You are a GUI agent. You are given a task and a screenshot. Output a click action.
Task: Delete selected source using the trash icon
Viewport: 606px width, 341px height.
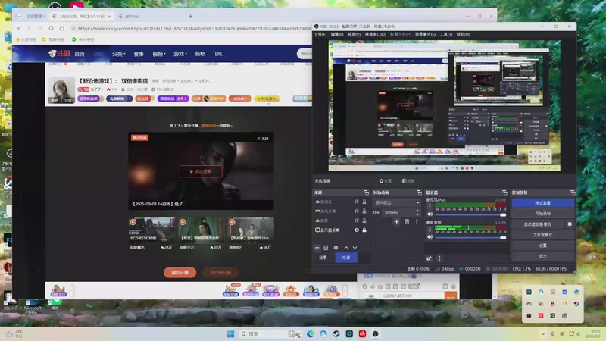(x=326, y=248)
